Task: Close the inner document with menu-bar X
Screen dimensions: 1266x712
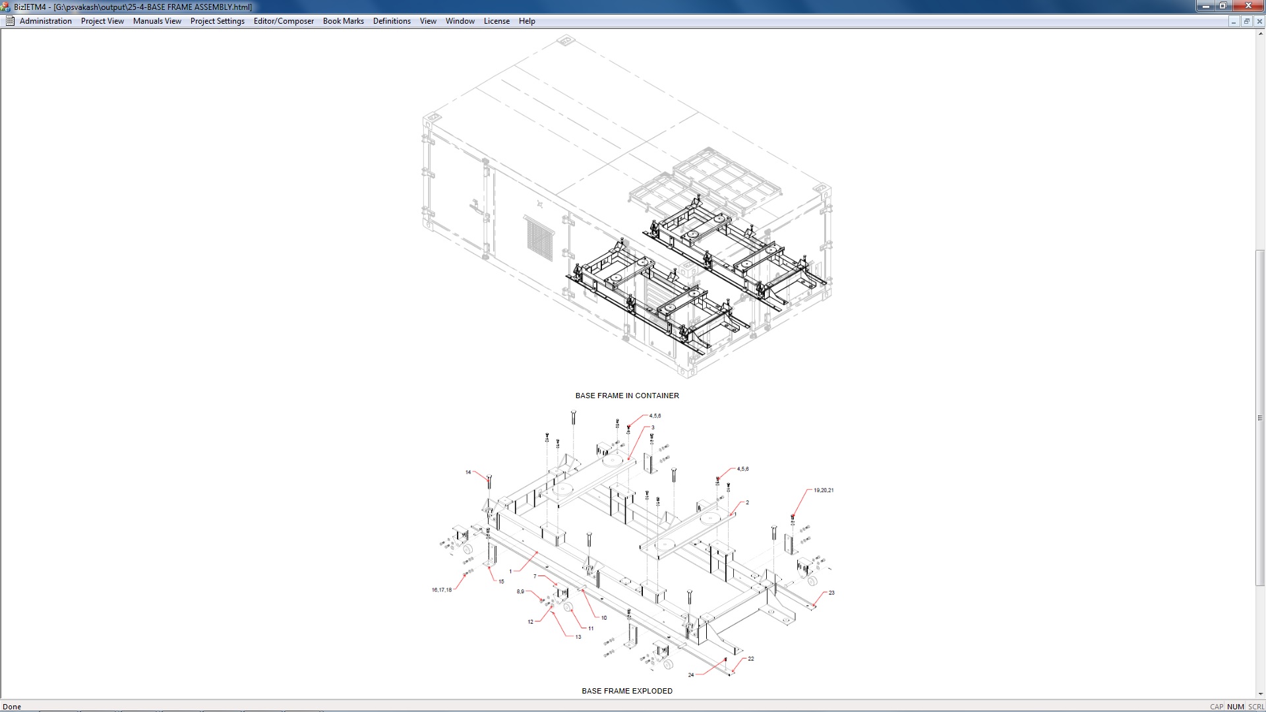Action: pyautogui.click(x=1259, y=21)
